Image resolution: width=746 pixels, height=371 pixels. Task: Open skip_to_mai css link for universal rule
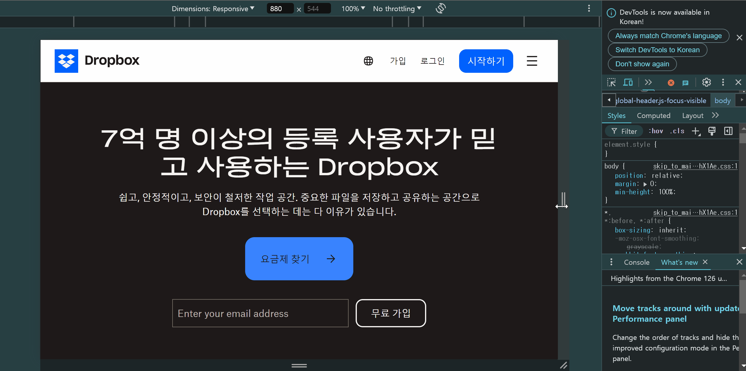(x=695, y=213)
